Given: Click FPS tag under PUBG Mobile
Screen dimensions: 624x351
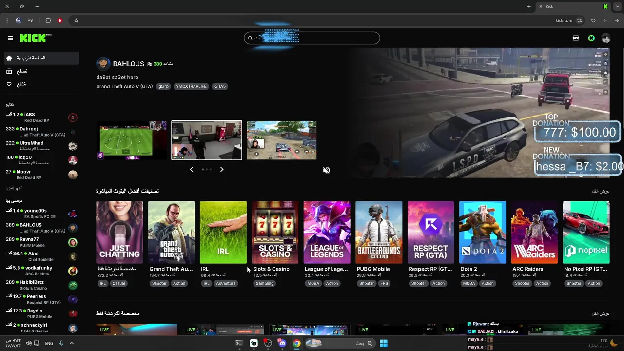Looking at the screenshot, I should pyautogui.click(x=384, y=283).
